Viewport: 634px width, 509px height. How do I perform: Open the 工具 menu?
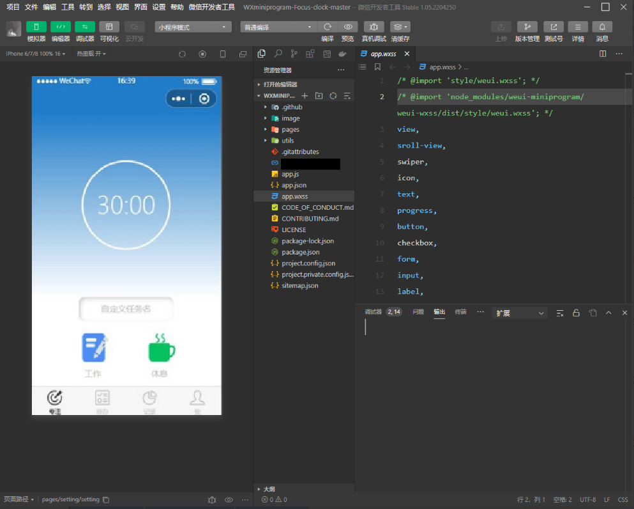pyautogui.click(x=68, y=7)
